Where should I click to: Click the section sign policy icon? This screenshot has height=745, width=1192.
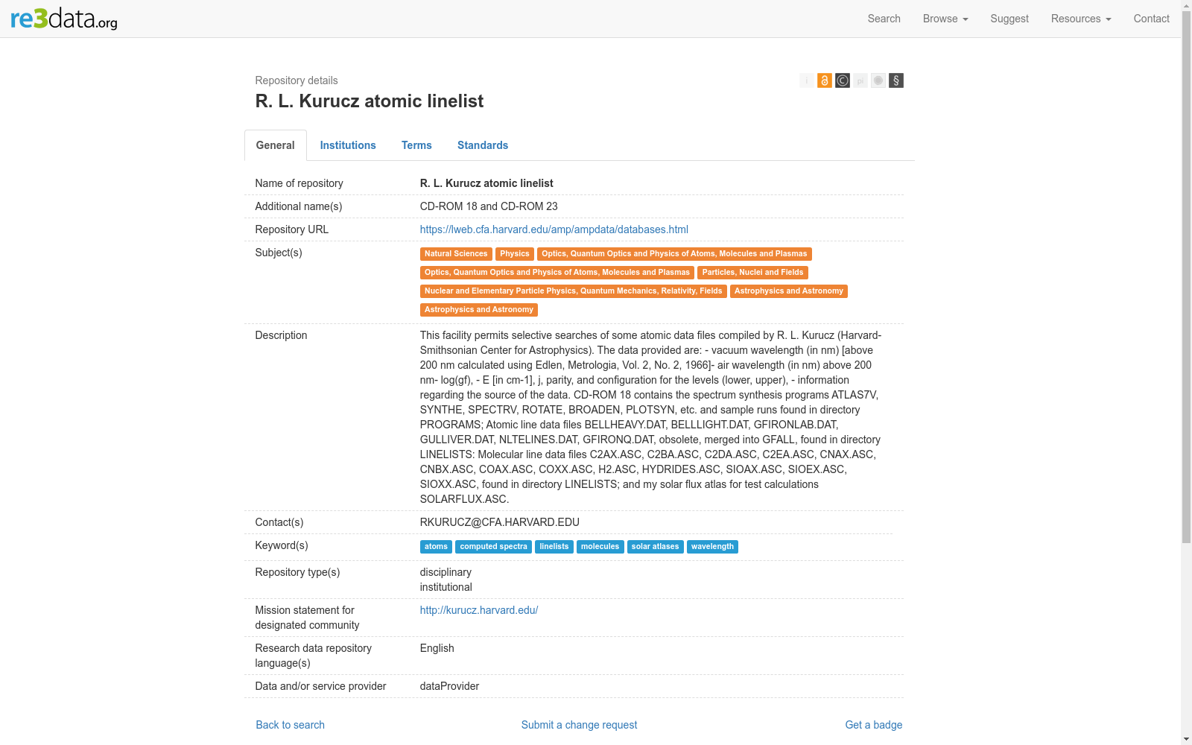(x=895, y=80)
